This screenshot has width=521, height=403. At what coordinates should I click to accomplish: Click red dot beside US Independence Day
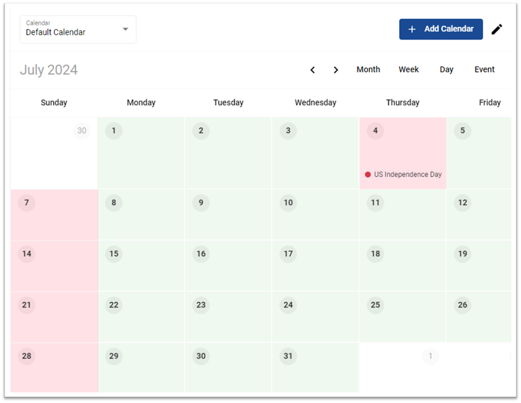pos(368,175)
